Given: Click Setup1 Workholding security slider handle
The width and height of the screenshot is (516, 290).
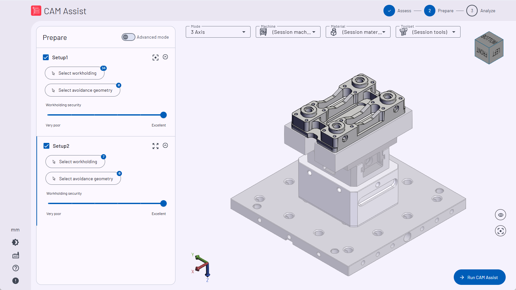Looking at the screenshot, I should pyautogui.click(x=164, y=115).
